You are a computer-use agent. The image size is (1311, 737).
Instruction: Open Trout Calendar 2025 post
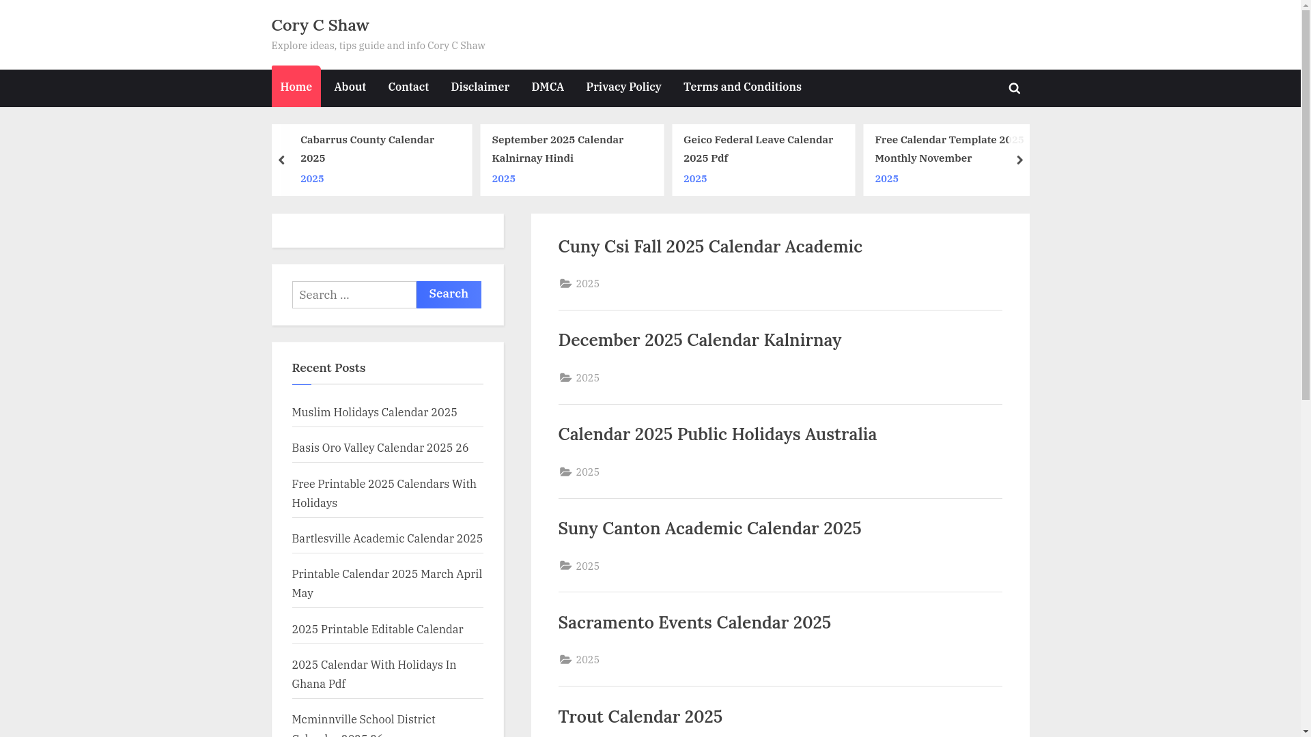click(x=640, y=717)
